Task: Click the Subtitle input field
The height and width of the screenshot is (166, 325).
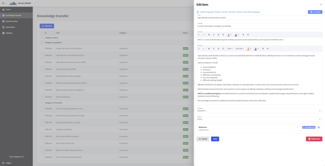Action: tap(259, 26)
